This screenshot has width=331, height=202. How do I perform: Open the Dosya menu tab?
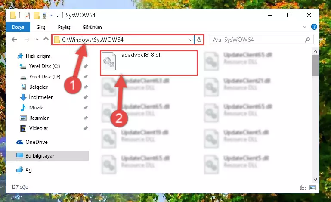(x=18, y=27)
